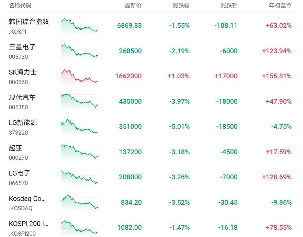The width and height of the screenshot is (303, 237).
Task: Open the LG电子 sparkline chart
Action: click(x=80, y=177)
